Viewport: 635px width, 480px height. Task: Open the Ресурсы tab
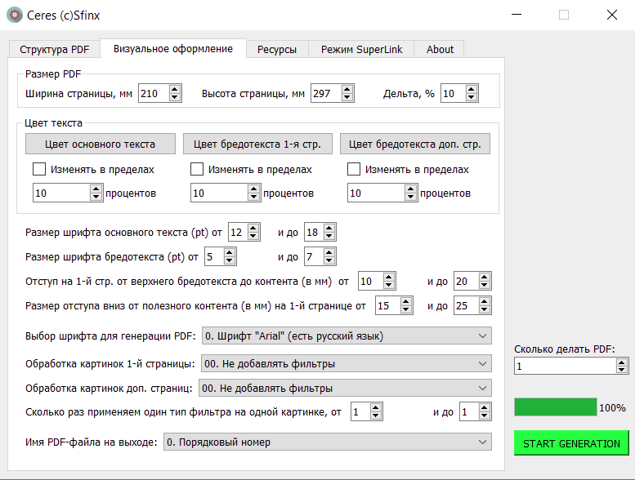click(x=277, y=49)
